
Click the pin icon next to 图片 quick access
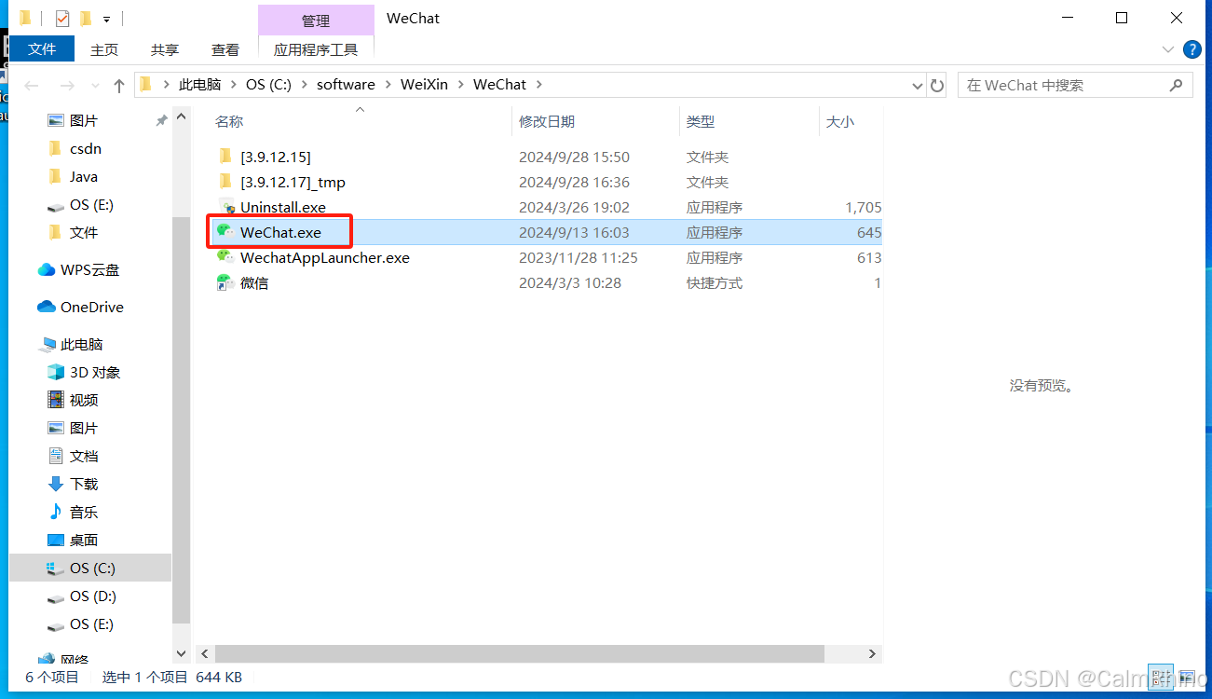pyautogui.click(x=161, y=120)
